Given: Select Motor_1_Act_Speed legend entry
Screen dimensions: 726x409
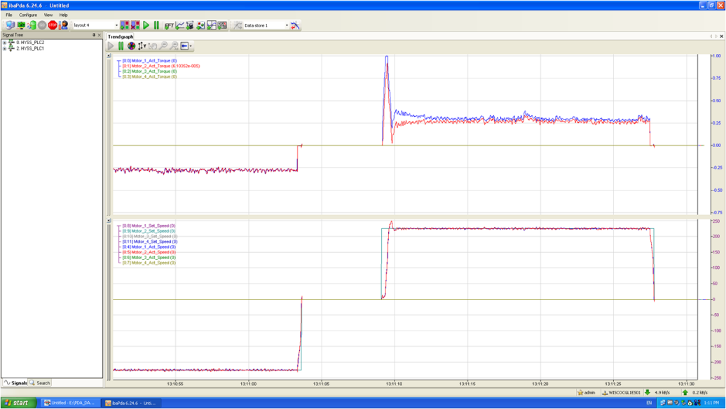Looking at the screenshot, I should (x=149, y=247).
